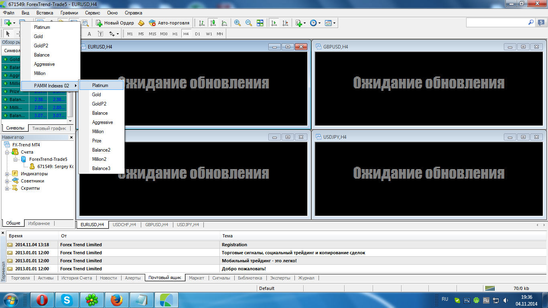Screen dimensions: 548x308
Task: Toggle chart shift icon
Action: point(285,23)
